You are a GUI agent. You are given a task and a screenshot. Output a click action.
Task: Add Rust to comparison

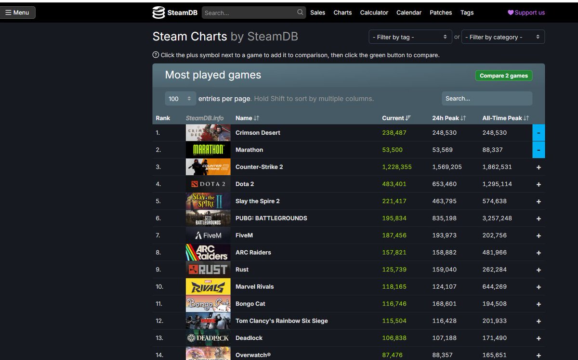pos(539,270)
